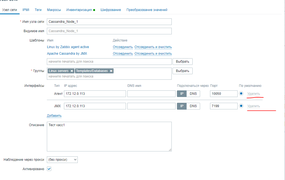The image size is (285, 180).
Task: Set Agent interface connection to DNS
Action: 193,93
